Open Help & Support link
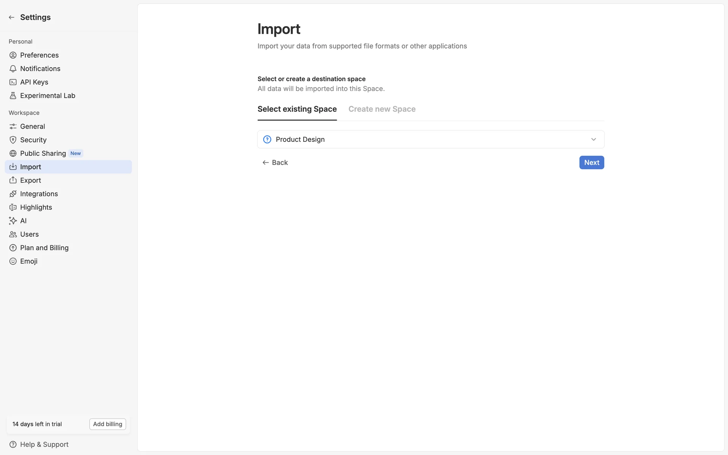 [44, 444]
